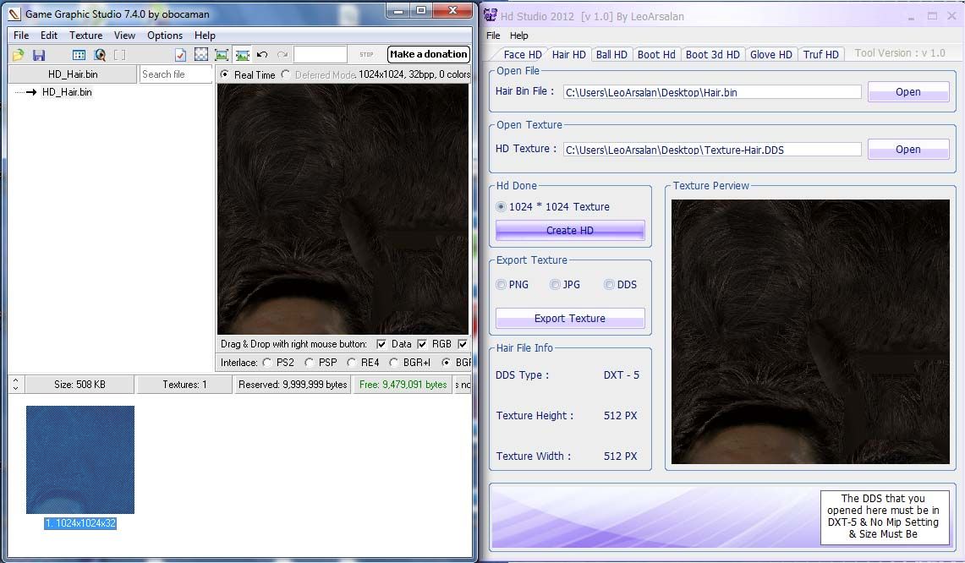The width and height of the screenshot is (965, 563).
Task: Click the open file folder icon
Action: pos(18,55)
